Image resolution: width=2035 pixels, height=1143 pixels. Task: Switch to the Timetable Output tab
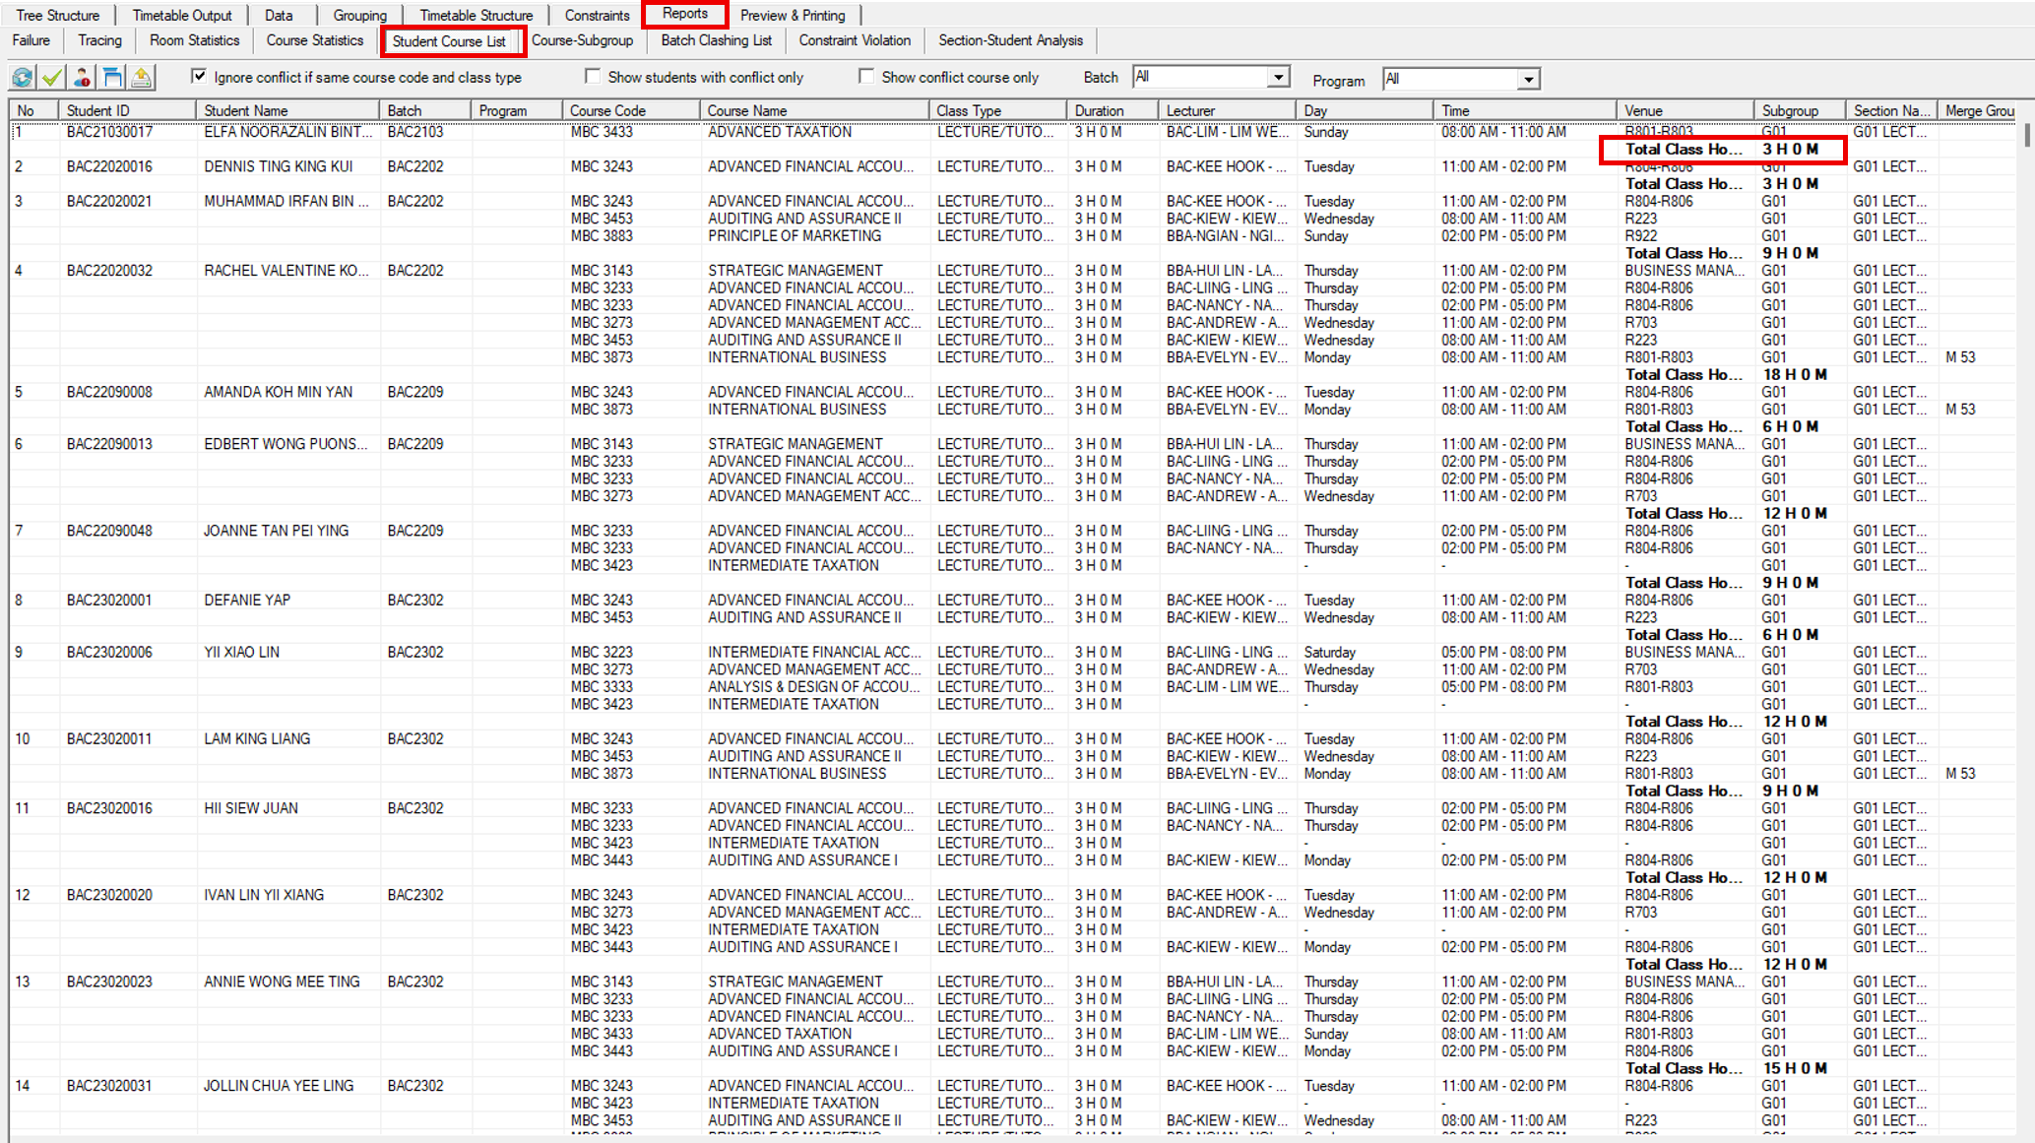click(x=182, y=15)
